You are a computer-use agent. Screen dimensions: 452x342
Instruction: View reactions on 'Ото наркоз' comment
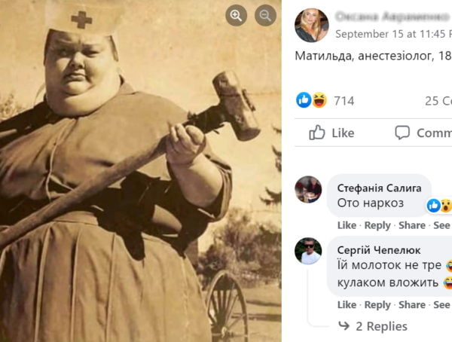pos(439,206)
